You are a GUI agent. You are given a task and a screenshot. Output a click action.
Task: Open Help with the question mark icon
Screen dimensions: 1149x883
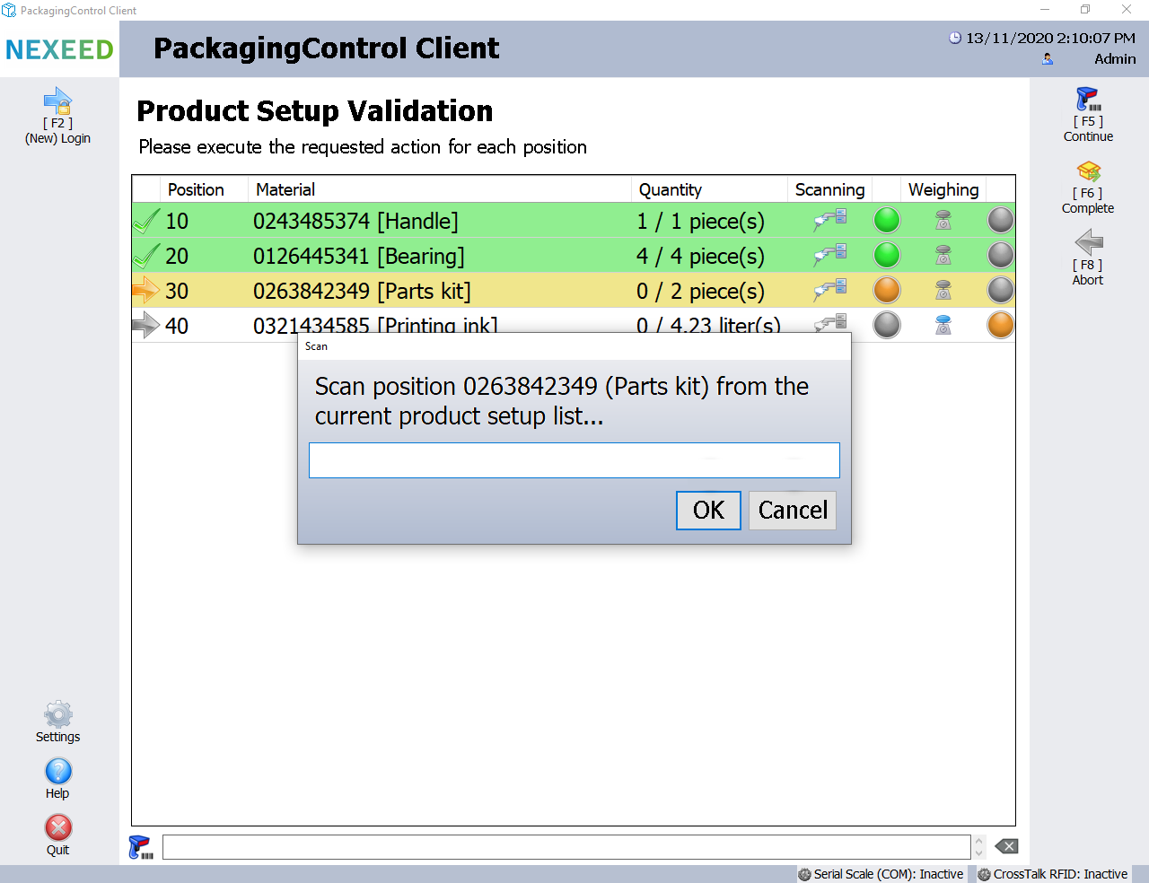click(58, 772)
